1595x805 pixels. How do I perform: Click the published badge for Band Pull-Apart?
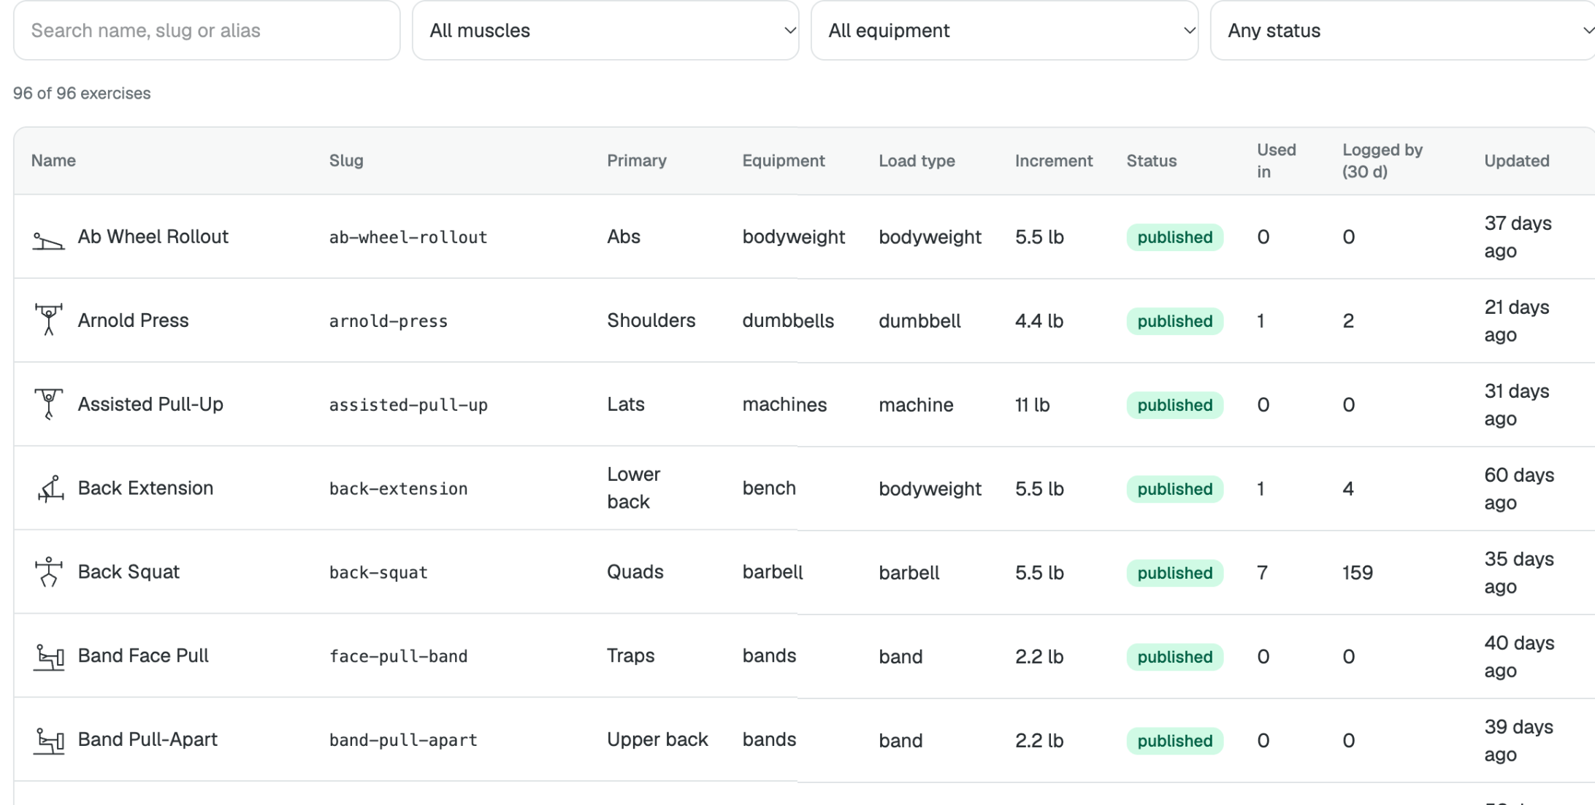tap(1174, 741)
